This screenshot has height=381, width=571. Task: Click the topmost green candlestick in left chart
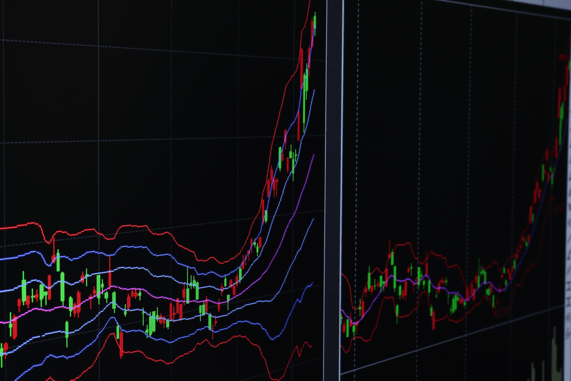coord(314,24)
